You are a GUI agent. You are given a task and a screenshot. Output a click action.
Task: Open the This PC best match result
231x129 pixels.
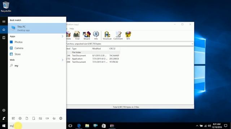pos(37,28)
